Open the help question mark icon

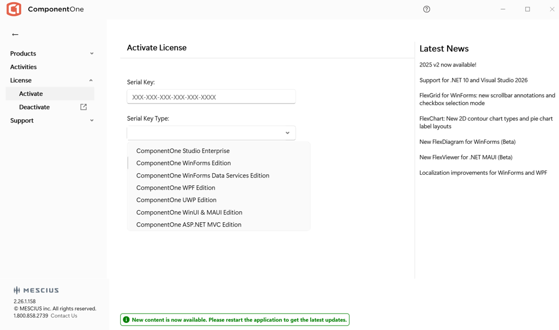point(426,9)
